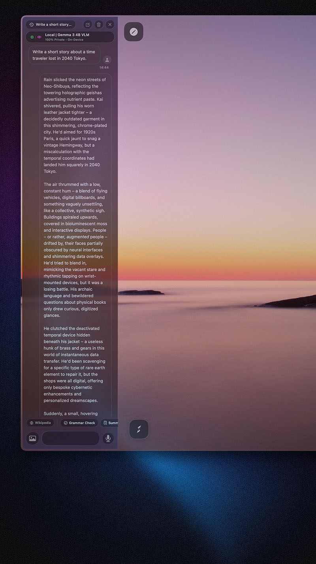Start voice input with the microphone icon
Screen dimensions: 316x564
tap(107, 438)
